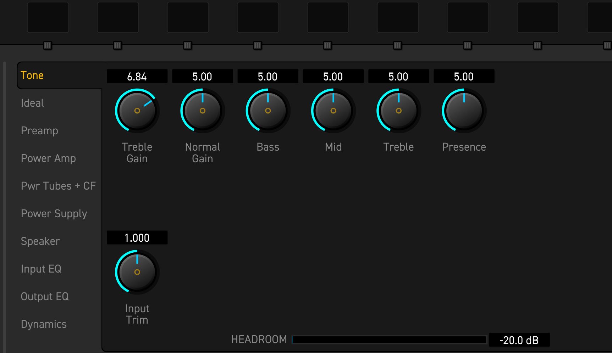This screenshot has height=353, width=612.
Task: Open the Ideal tab
Action: pos(32,103)
